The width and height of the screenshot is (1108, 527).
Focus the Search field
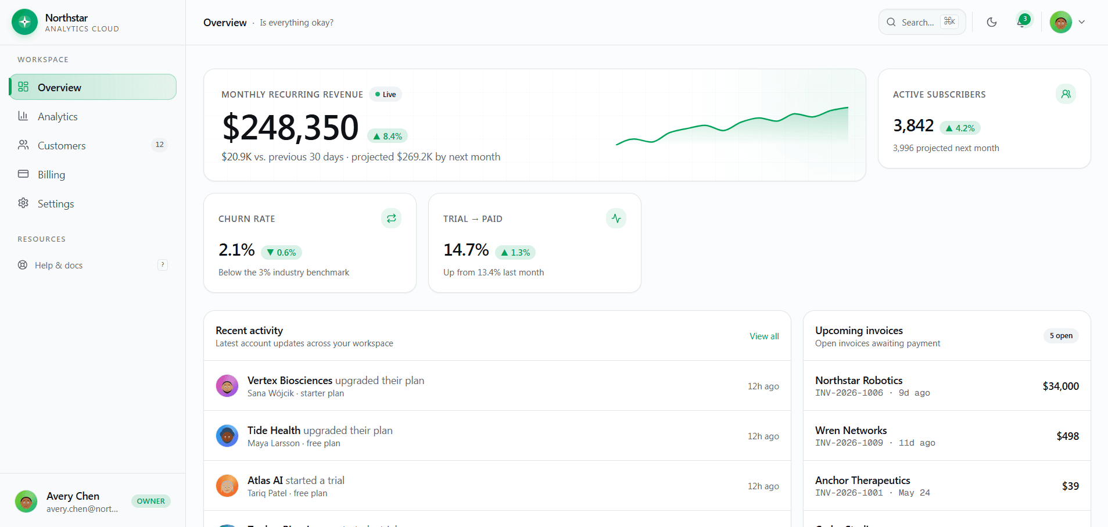[922, 22]
